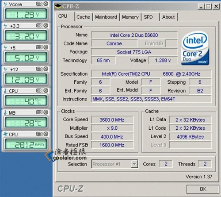Click technology value '65 nm'
Image resolution: width=221 pixels, height=197 pixels.
[103, 60]
